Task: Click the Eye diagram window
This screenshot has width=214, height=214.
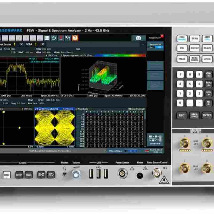Action: pos(54,128)
